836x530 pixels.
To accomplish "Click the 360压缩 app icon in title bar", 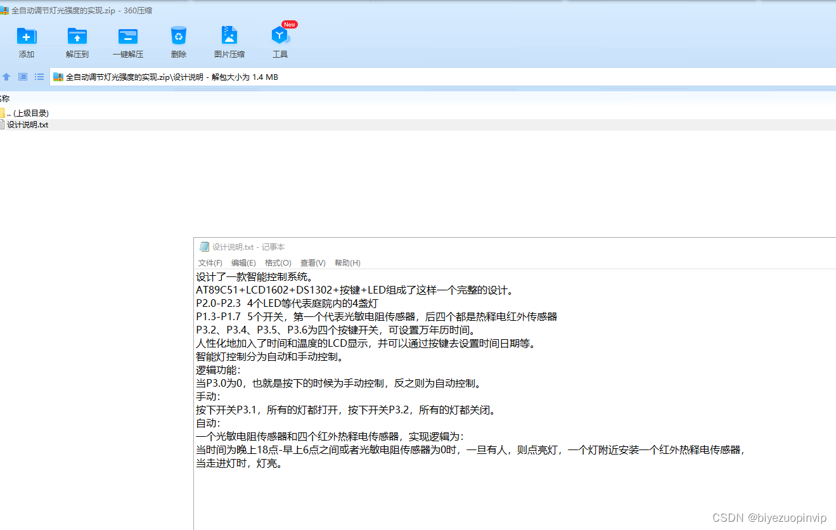I will coord(4,11).
